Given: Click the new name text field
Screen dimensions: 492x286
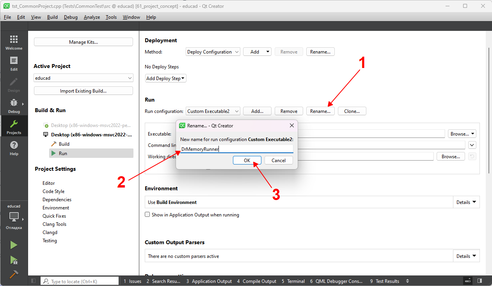Looking at the screenshot, I should point(236,149).
